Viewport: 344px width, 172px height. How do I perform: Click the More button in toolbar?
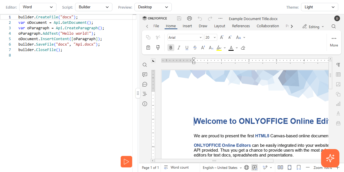334,42
